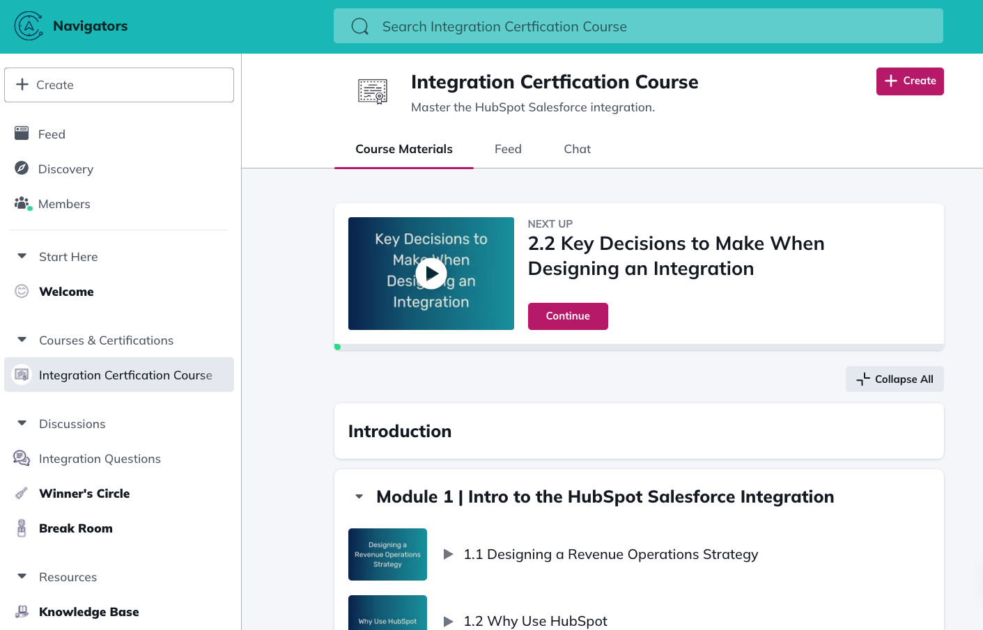
Task: Click the Navigators community name
Action: [91, 26]
